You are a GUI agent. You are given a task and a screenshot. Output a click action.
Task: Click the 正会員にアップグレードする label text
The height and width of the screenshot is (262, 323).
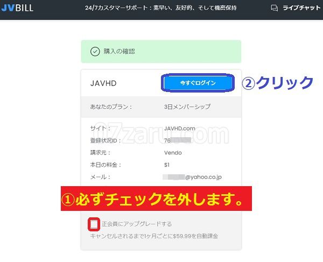[x=137, y=224]
